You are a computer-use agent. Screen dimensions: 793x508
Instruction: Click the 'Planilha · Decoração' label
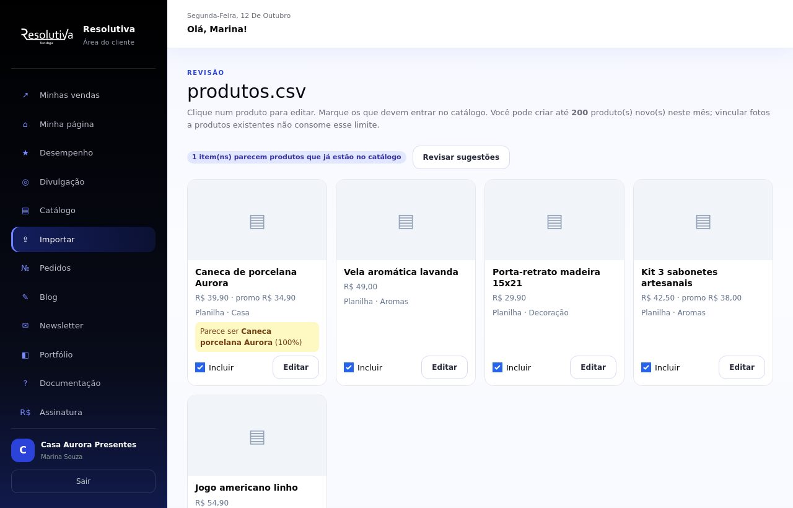click(x=530, y=313)
